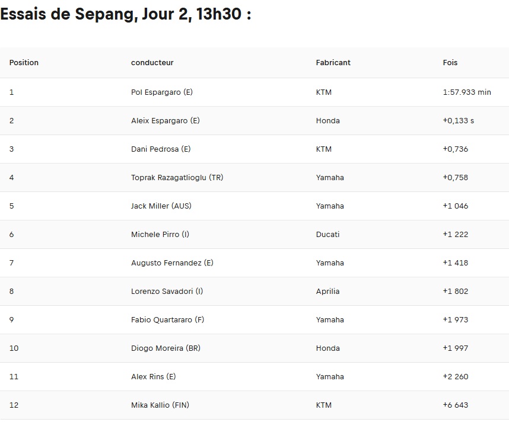Click the 'Position' column header
This screenshot has height=432, width=509.
(24, 63)
